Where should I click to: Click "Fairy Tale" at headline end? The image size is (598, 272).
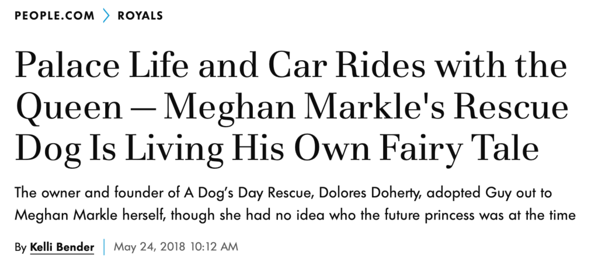(x=459, y=151)
